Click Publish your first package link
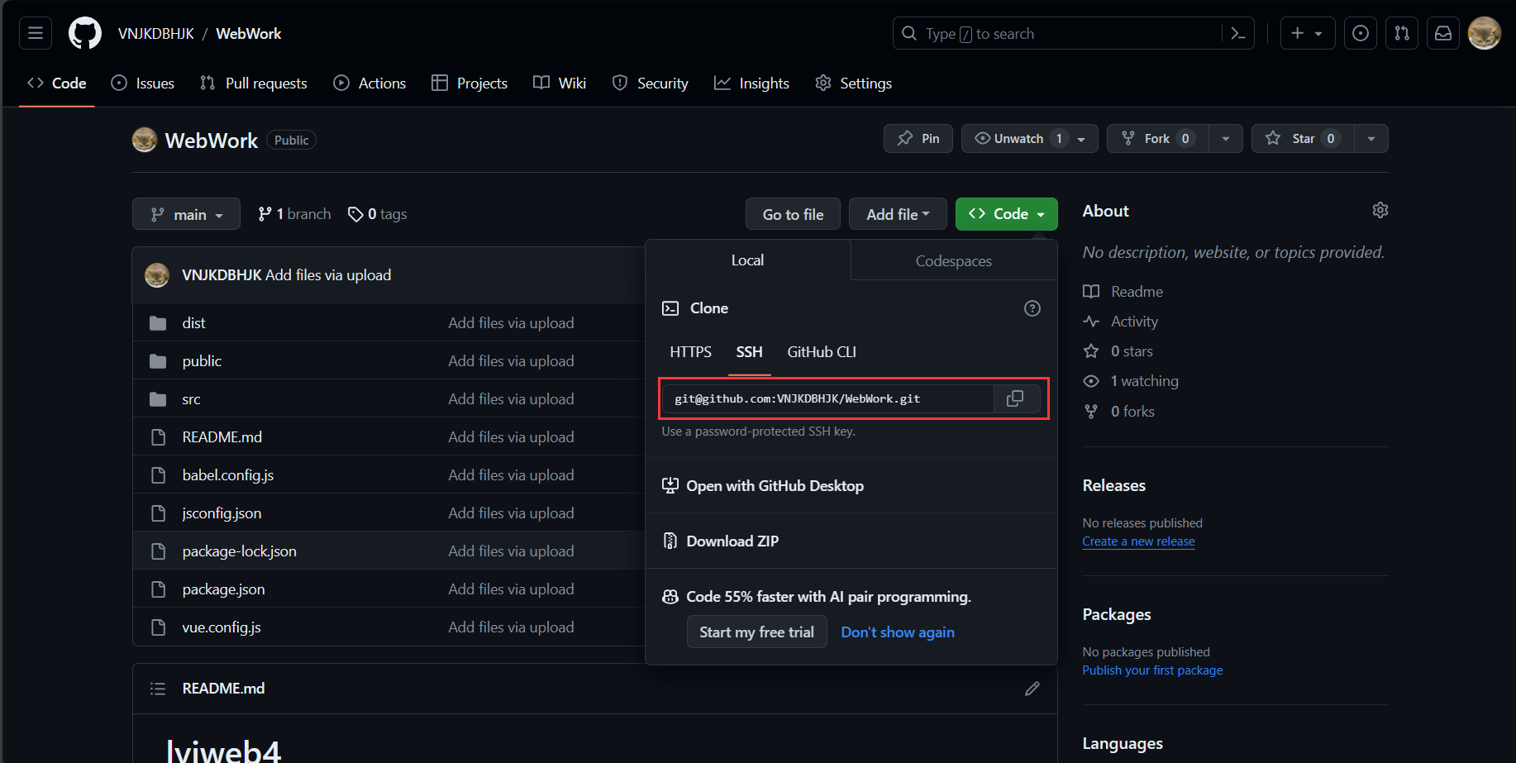 click(x=1152, y=670)
